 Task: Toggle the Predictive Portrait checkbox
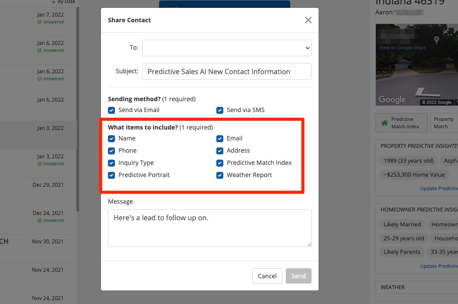pos(112,175)
